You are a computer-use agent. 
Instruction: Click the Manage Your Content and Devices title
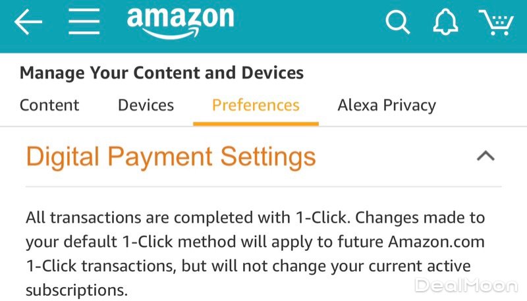click(x=161, y=72)
